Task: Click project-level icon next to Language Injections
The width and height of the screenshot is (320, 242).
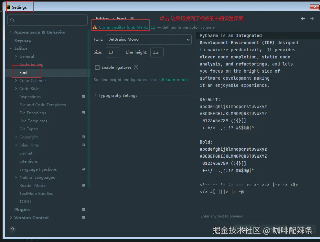Action: pos(83,169)
